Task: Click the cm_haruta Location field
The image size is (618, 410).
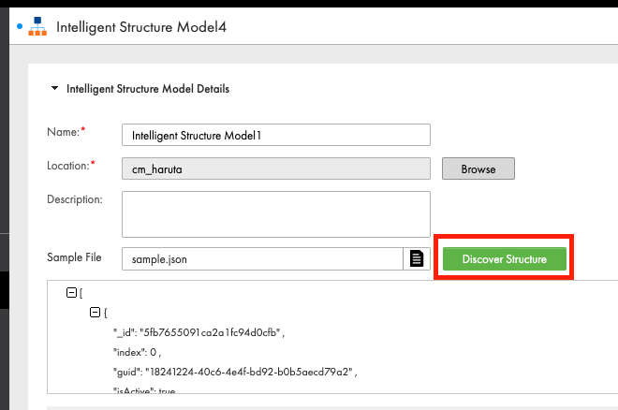Action: pos(276,169)
